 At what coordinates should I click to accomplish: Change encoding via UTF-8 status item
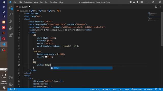click(x=114, y=89)
